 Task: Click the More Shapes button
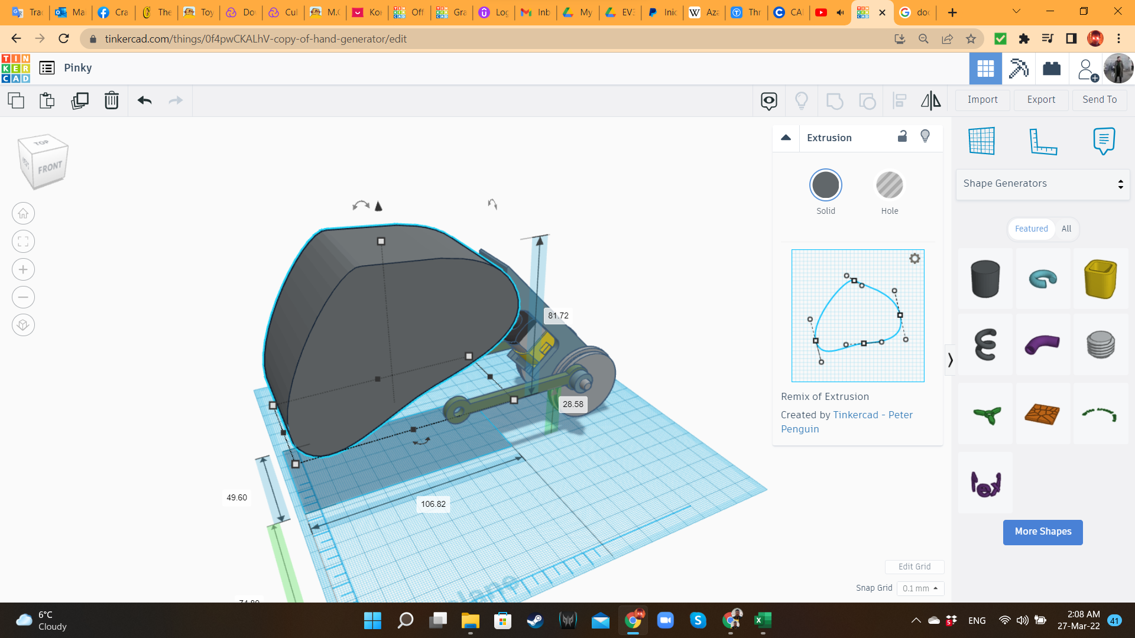click(x=1042, y=532)
